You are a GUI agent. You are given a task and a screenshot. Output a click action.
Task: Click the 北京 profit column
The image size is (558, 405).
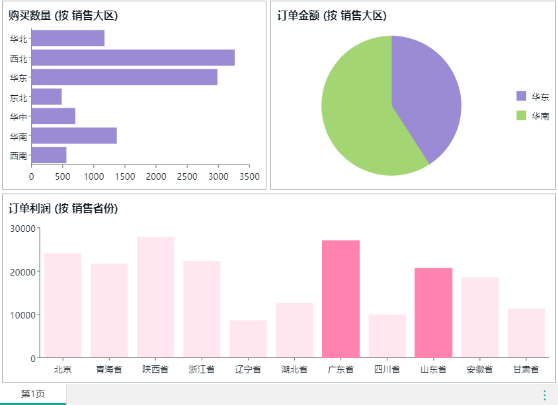pos(63,305)
